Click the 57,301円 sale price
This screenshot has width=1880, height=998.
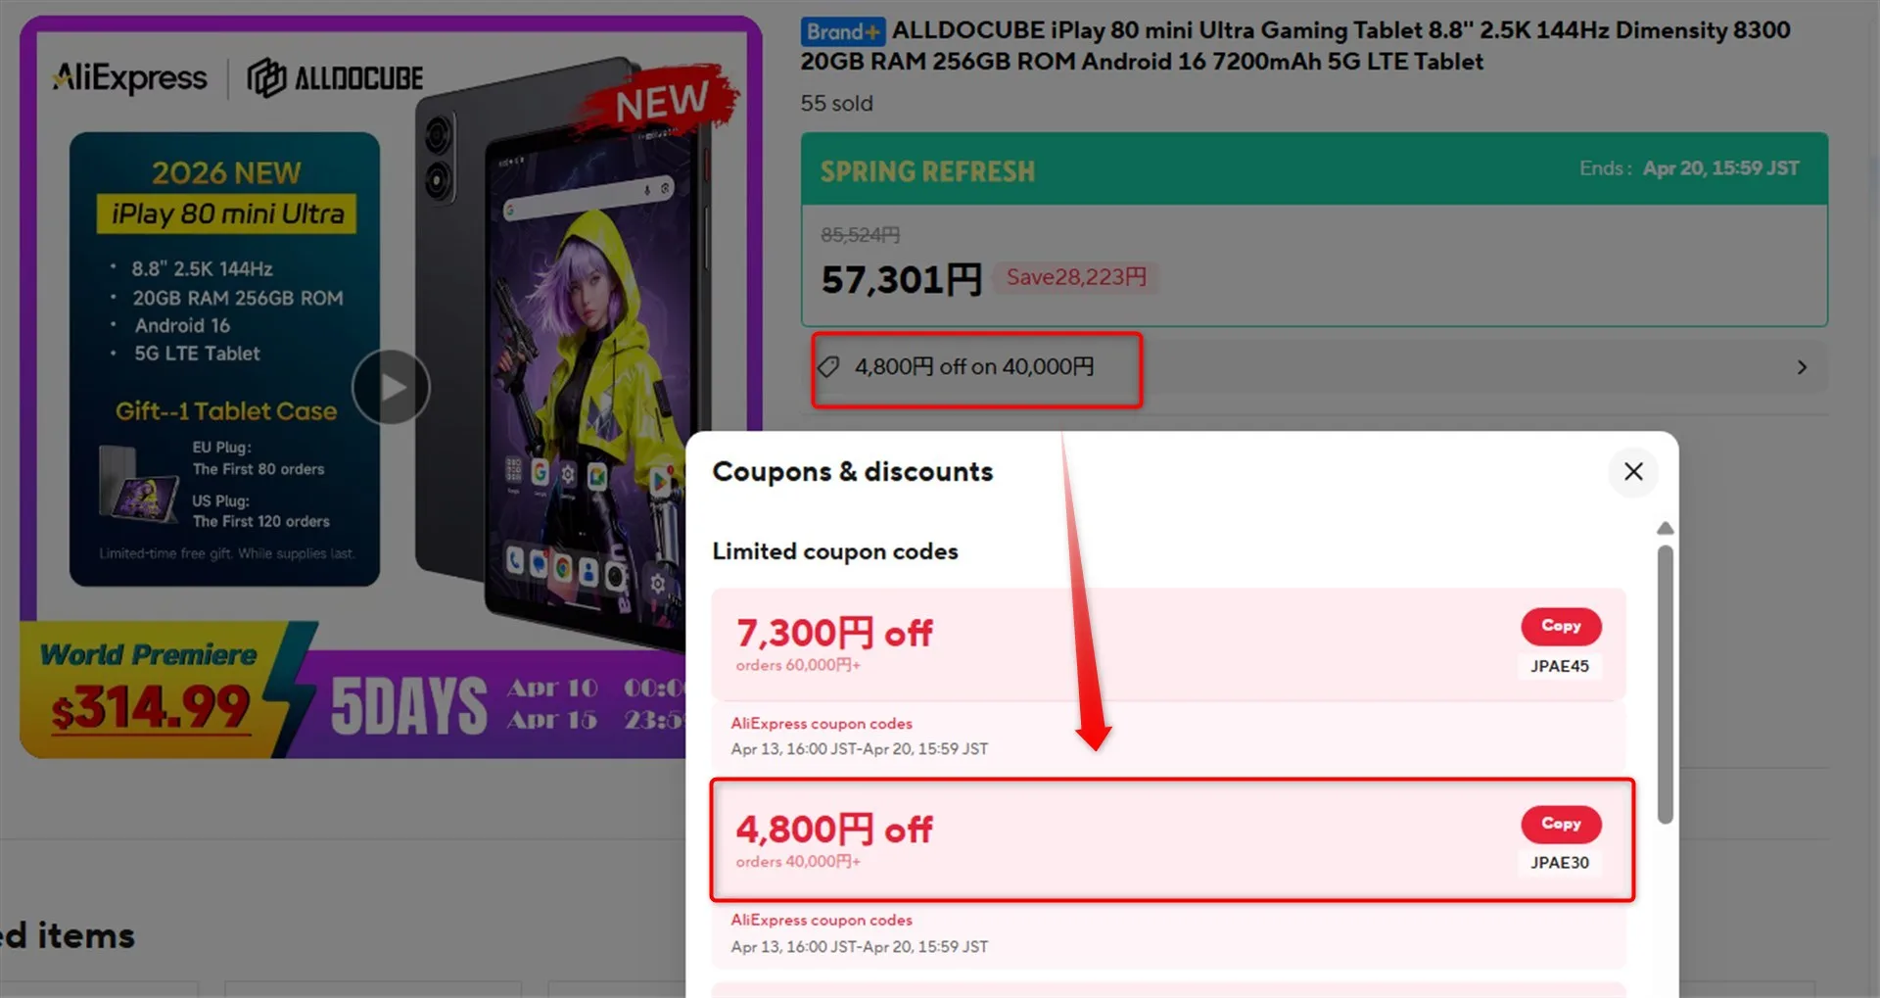(x=901, y=280)
